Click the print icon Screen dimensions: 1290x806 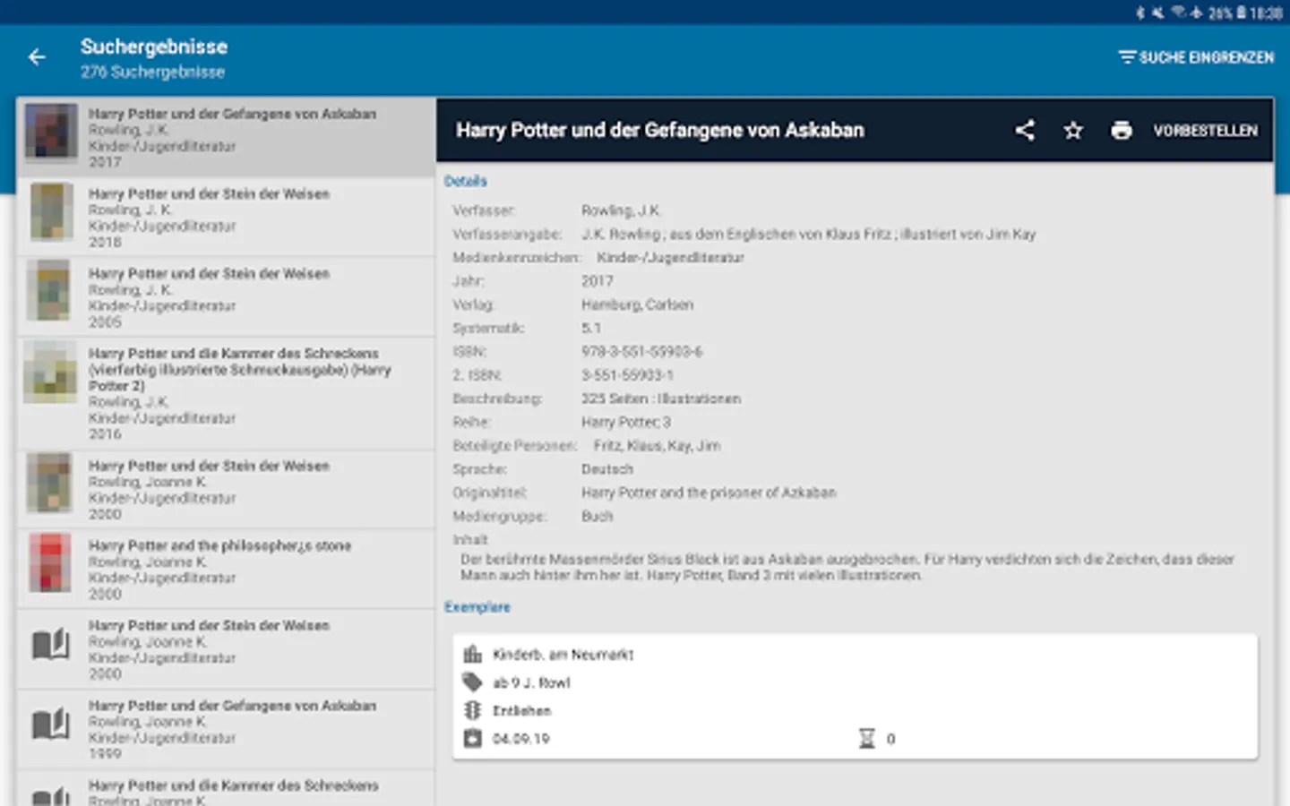click(x=1122, y=131)
